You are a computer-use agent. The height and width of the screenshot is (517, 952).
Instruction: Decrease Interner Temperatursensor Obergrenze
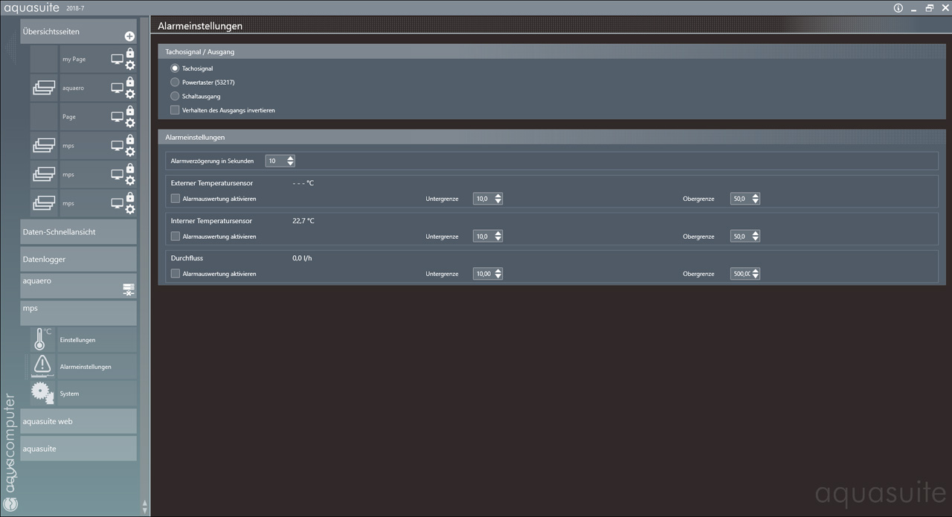(756, 240)
